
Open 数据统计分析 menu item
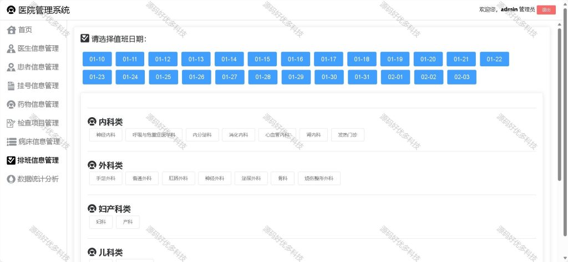(x=33, y=179)
